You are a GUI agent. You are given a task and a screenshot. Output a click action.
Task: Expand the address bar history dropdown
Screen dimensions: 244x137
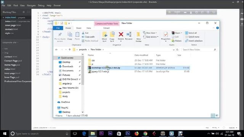pos(173,50)
